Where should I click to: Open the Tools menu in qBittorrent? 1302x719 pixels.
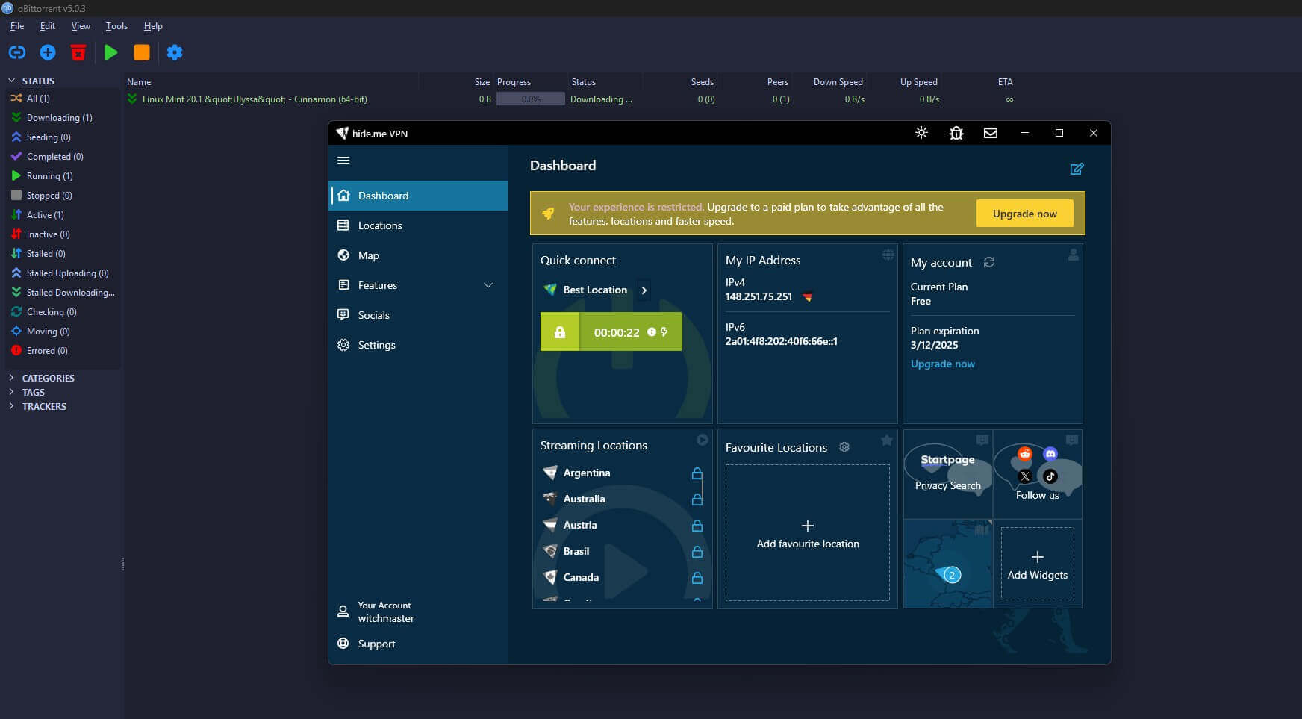coord(116,26)
